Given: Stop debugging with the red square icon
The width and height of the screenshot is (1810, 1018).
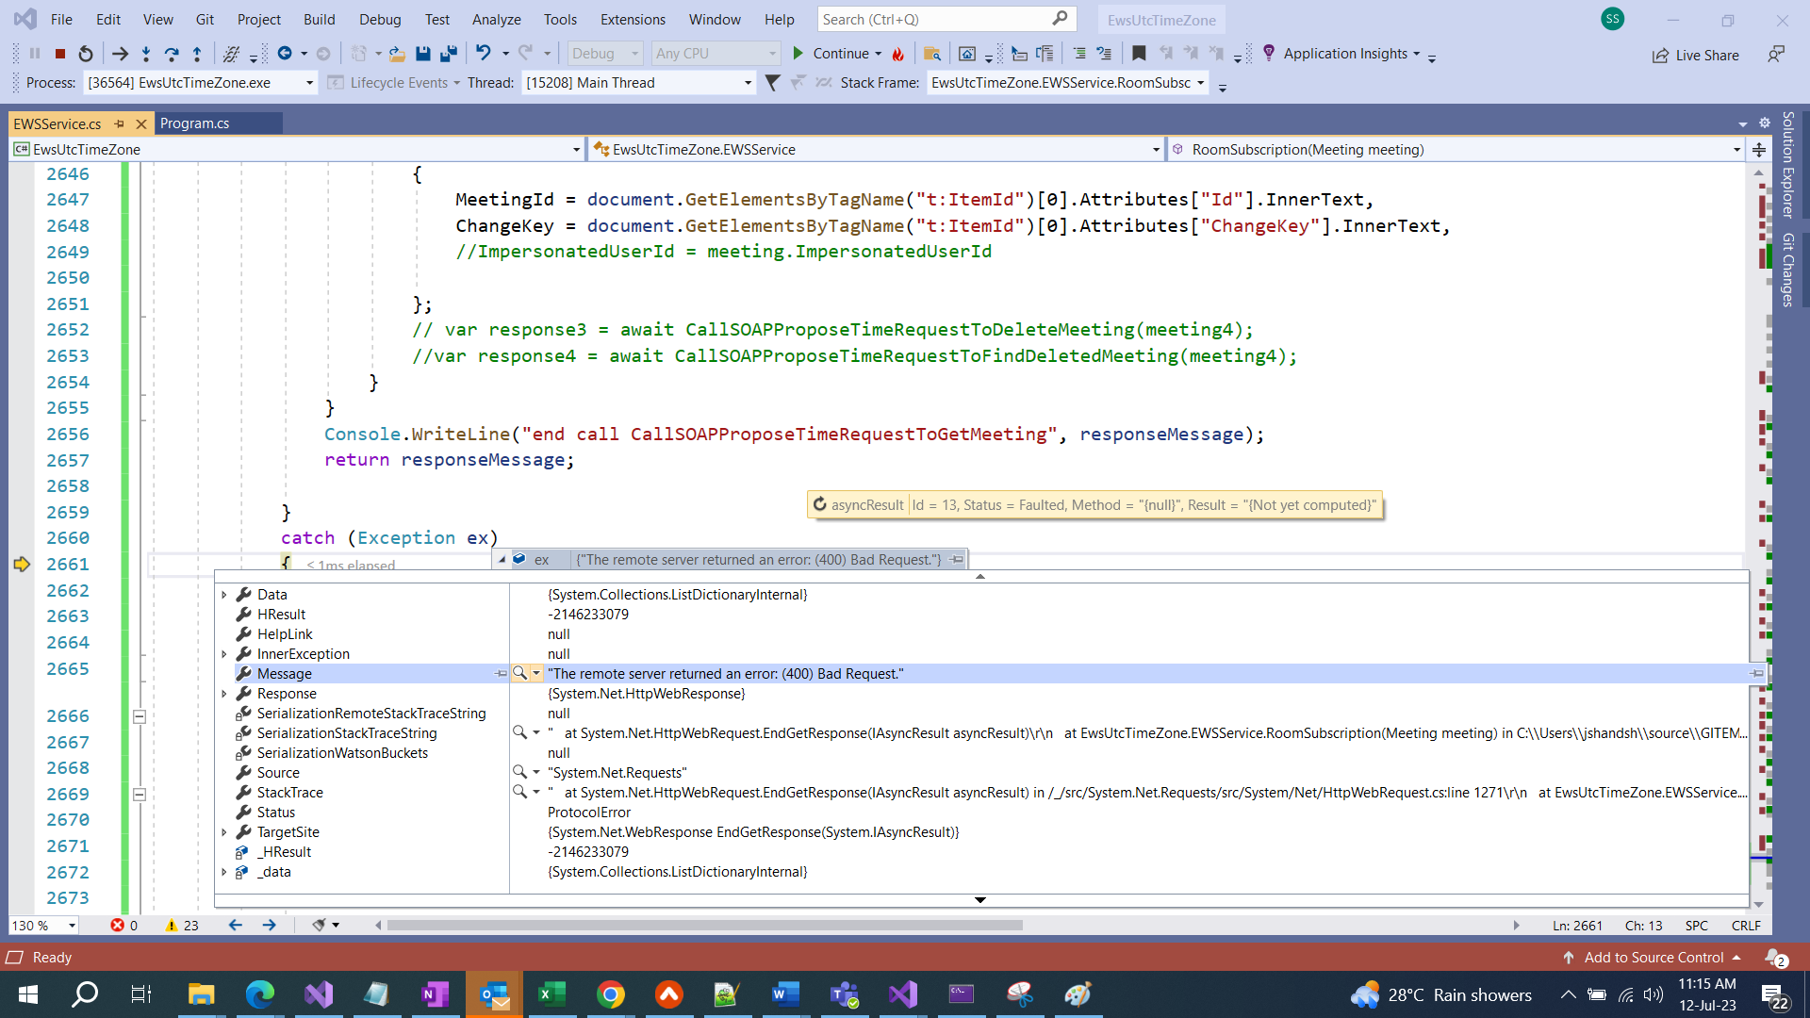Looking at the screenshot, I should [59, 53].
